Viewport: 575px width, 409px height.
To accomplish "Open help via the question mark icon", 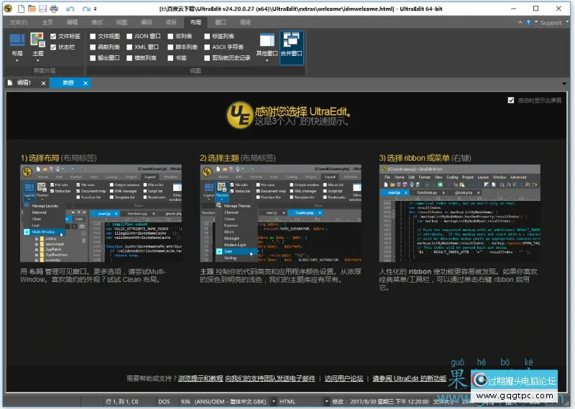I will tap(528, 22).
